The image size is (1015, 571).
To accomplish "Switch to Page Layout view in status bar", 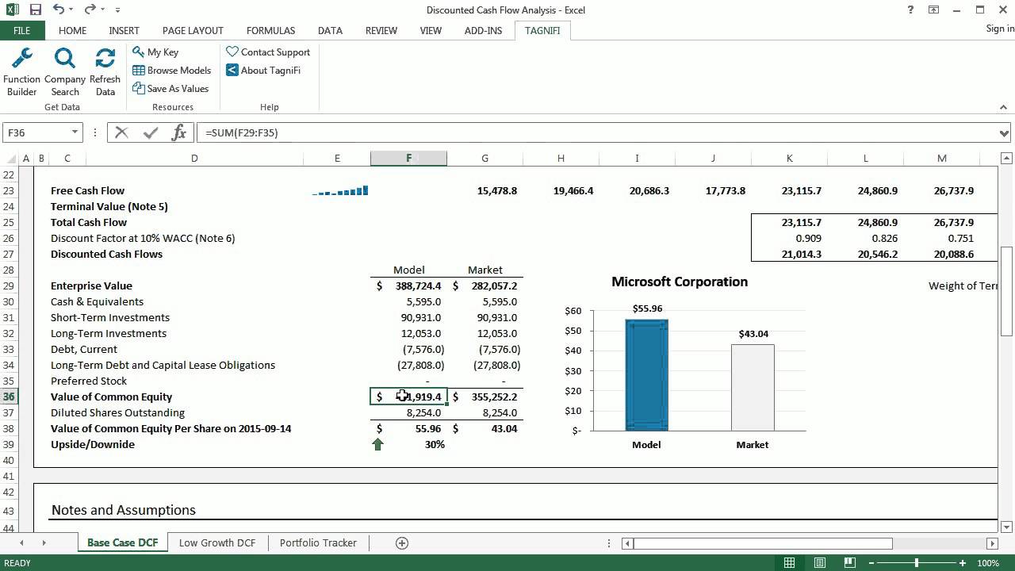I will 820,563.
